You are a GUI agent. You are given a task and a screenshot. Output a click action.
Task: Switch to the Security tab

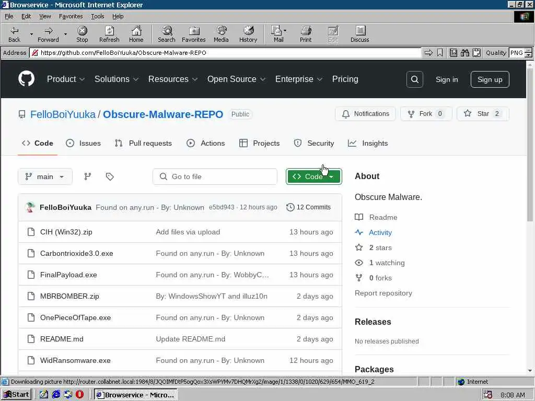point(314,143)
